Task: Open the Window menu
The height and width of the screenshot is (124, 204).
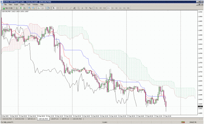Action: click(x=35, y=5)
